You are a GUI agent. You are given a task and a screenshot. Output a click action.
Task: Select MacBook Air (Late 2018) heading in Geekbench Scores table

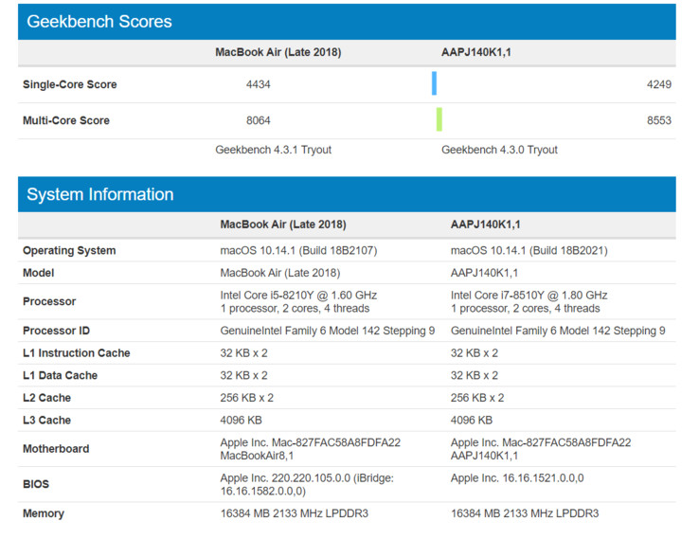pyautogui.click(x=278, y=52)
